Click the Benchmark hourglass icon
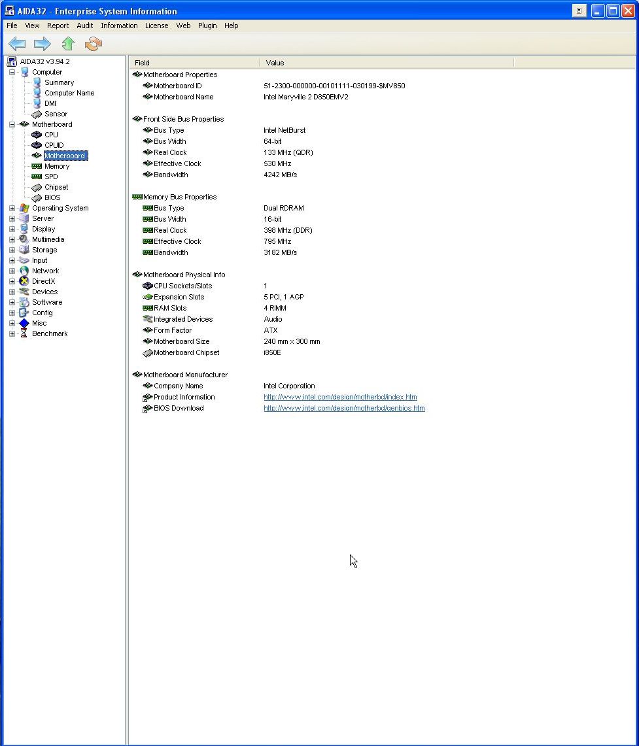The width and height of the screenshot is (639, 746). [x=24, y=333]
